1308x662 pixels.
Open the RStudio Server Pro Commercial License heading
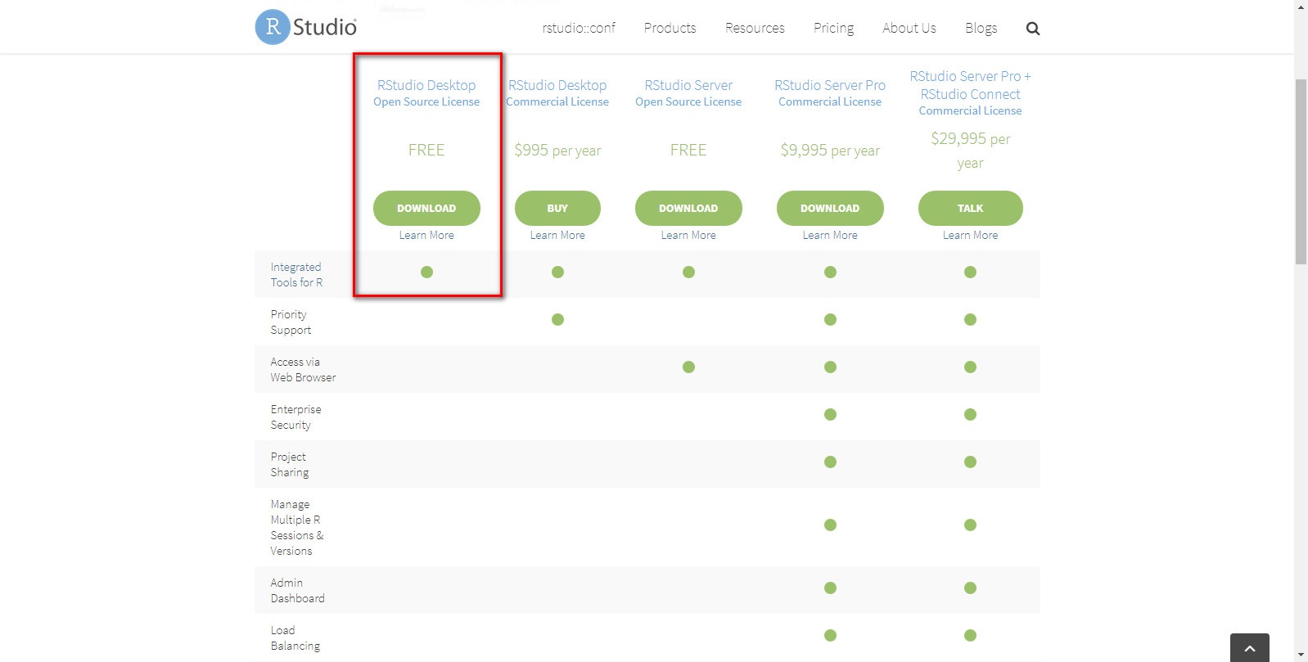[830, 92]
